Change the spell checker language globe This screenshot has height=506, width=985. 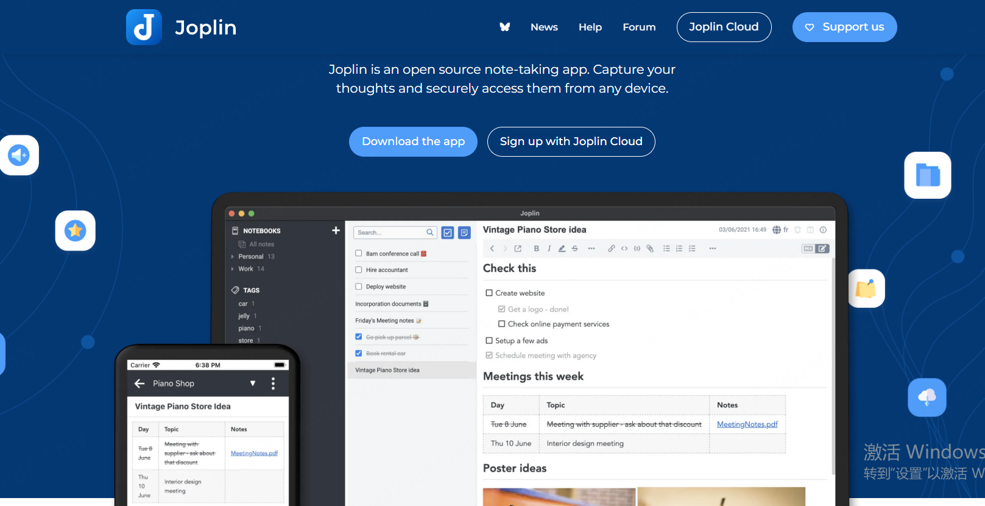pos(777,230)
